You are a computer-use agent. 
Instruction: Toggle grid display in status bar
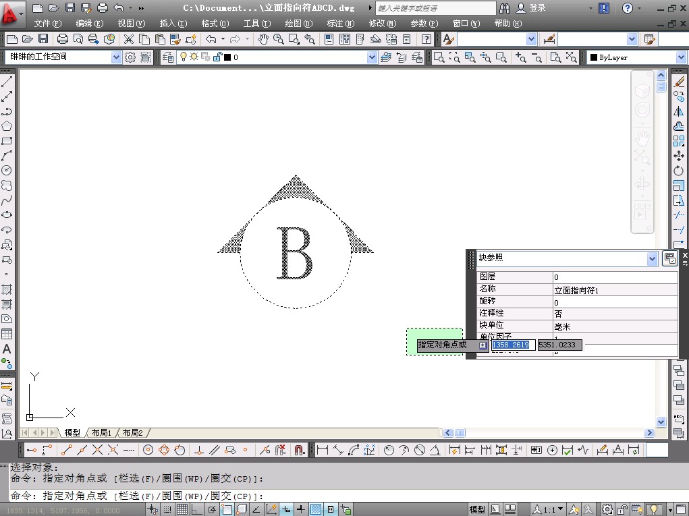[182, 509]
